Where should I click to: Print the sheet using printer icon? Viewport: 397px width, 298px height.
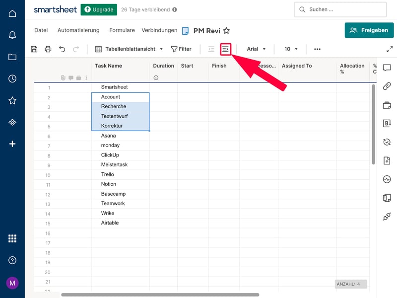[x=48, y=49]
